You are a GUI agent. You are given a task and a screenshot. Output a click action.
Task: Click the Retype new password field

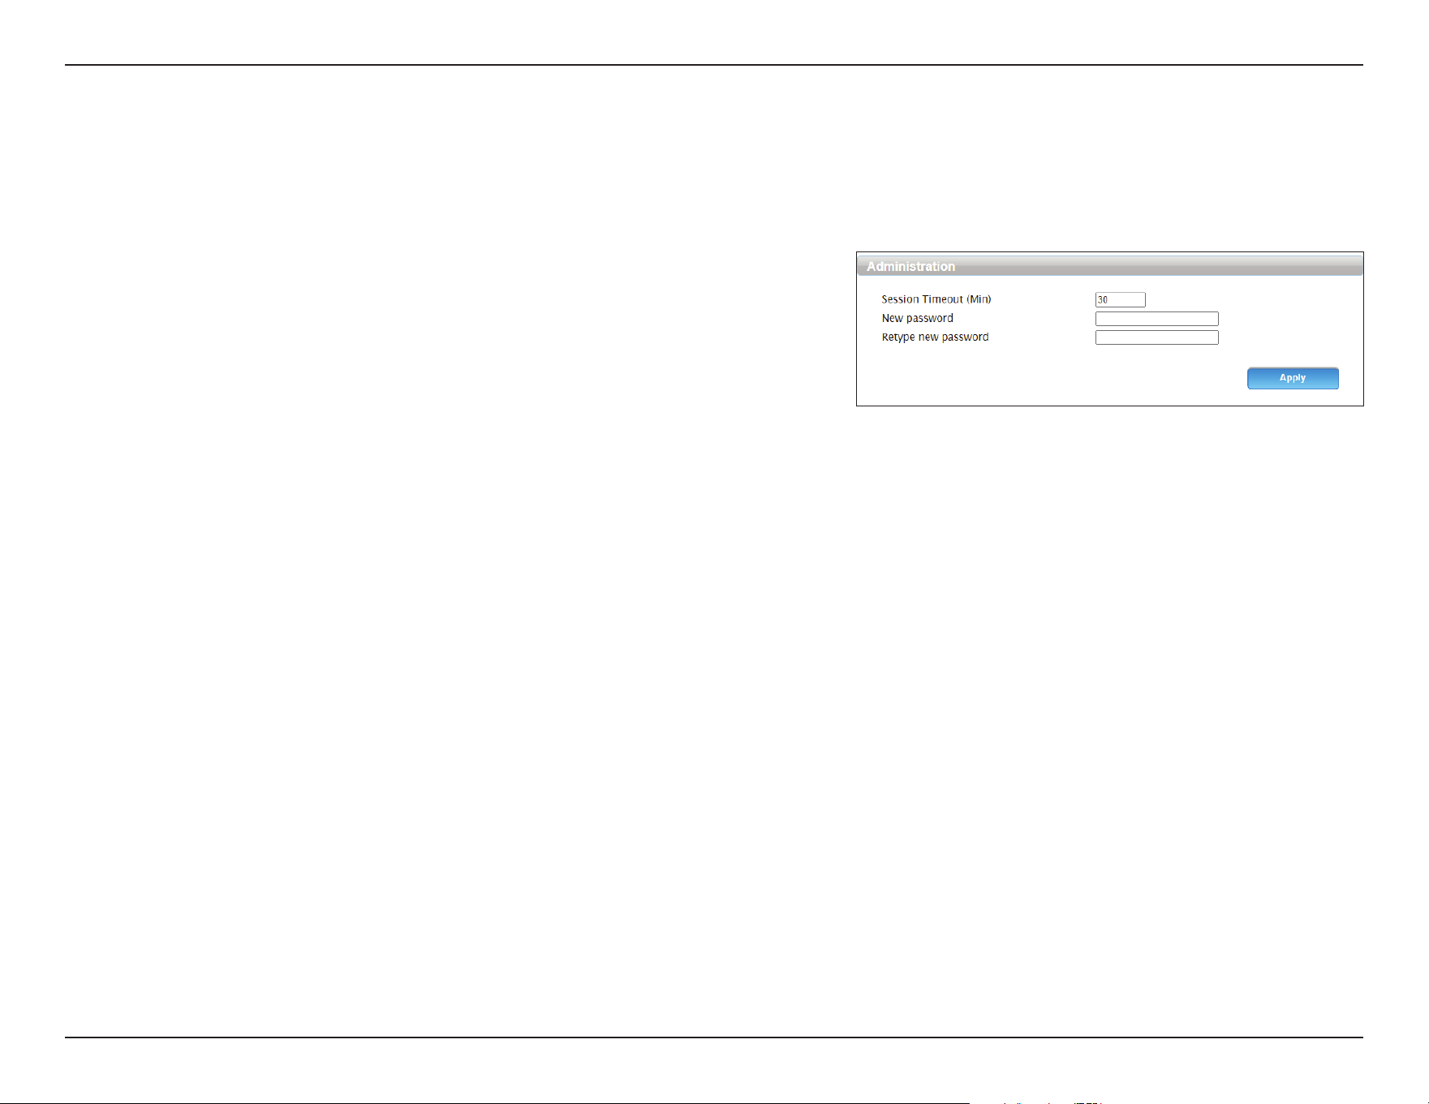click(1156, 337)
